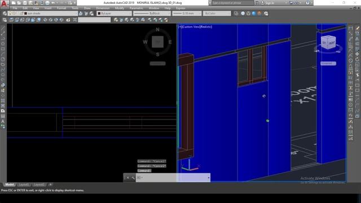Viewport: 361px width, 203px height.
Task: Select the Move tool in Modify toolbar
Action: point(357,54)
